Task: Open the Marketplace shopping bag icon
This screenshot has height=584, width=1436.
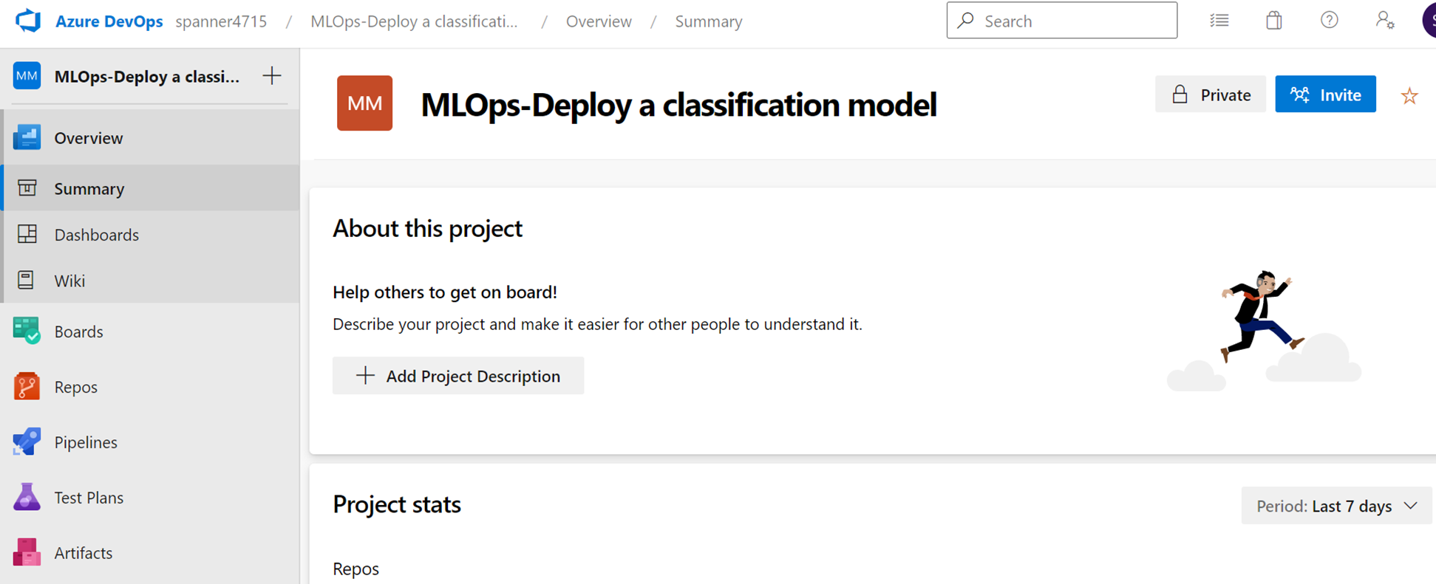Action: click(x=1274, y=21)
